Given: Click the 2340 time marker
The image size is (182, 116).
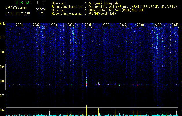Looking at the screenshot, I should click(175, 25).
